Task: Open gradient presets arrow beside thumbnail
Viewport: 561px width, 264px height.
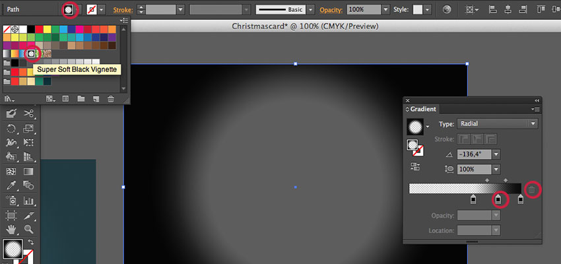Action: (428, 126)
